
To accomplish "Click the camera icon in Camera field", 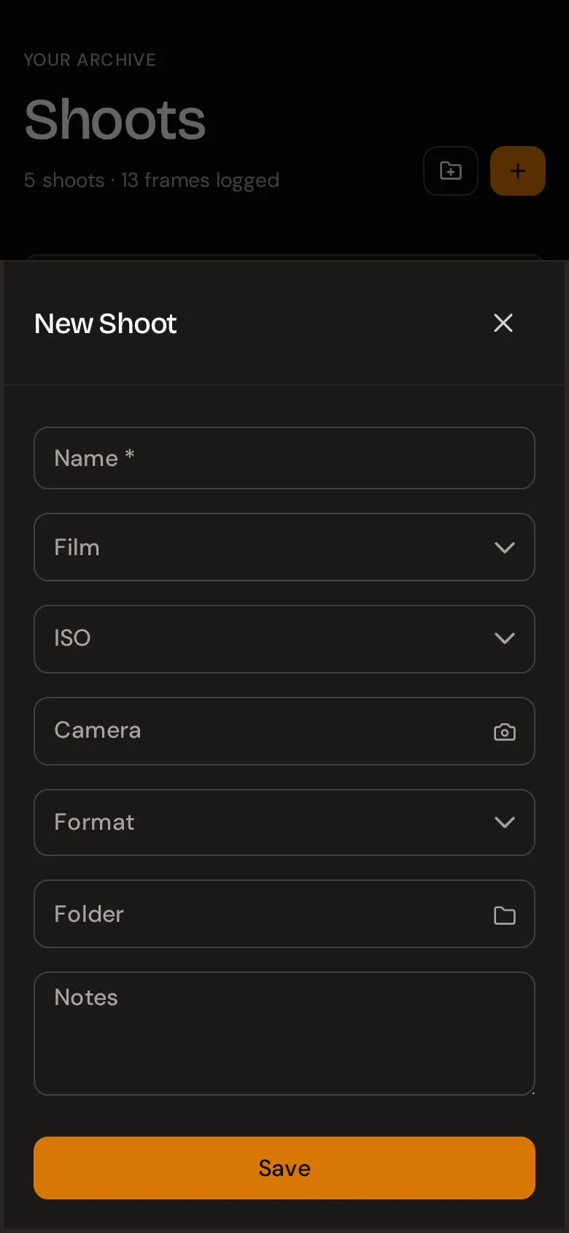I will pyautogui.click(x=505, y=732).
